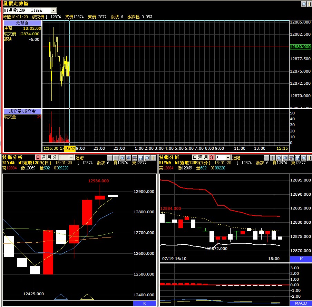Open the MI道瓊1209 symbol dropdown
This screenshot has height=307, width=312.
click(53, 10)
